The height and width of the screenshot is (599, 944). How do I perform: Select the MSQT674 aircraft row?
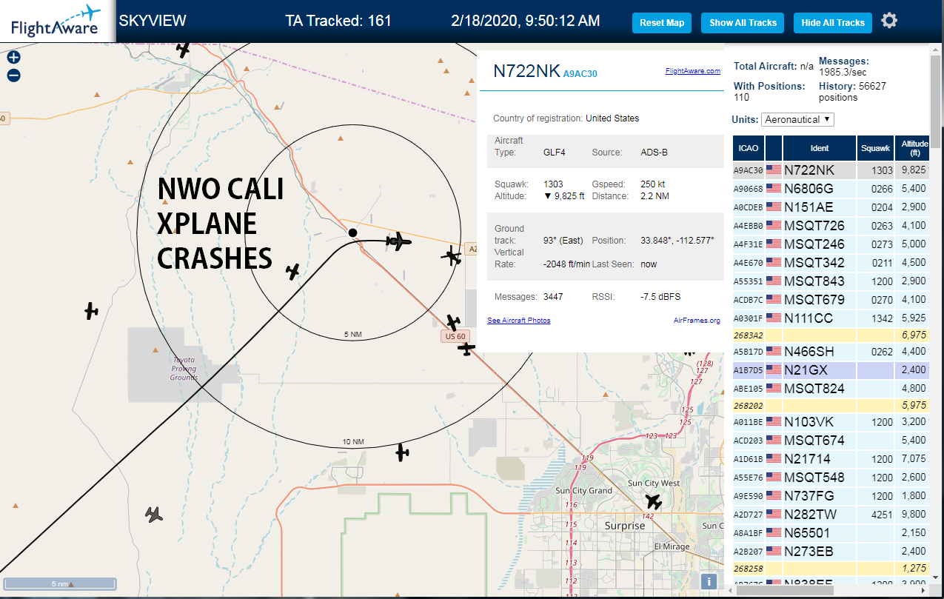(x=831, y=441)
